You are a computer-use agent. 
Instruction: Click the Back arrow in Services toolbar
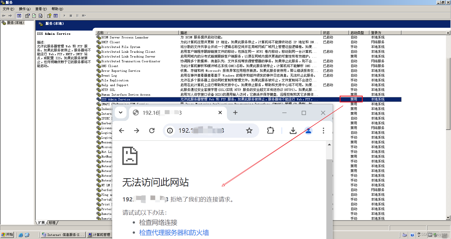point(4,16)
